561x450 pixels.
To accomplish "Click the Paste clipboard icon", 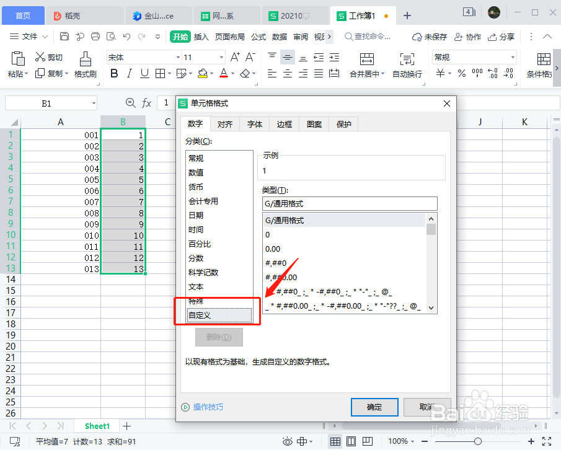I will [x=17, y=59].
